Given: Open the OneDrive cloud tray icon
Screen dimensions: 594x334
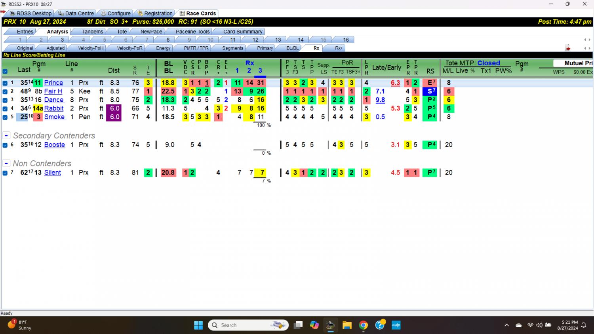Looking at the screenshot, I should pos(518,325).
